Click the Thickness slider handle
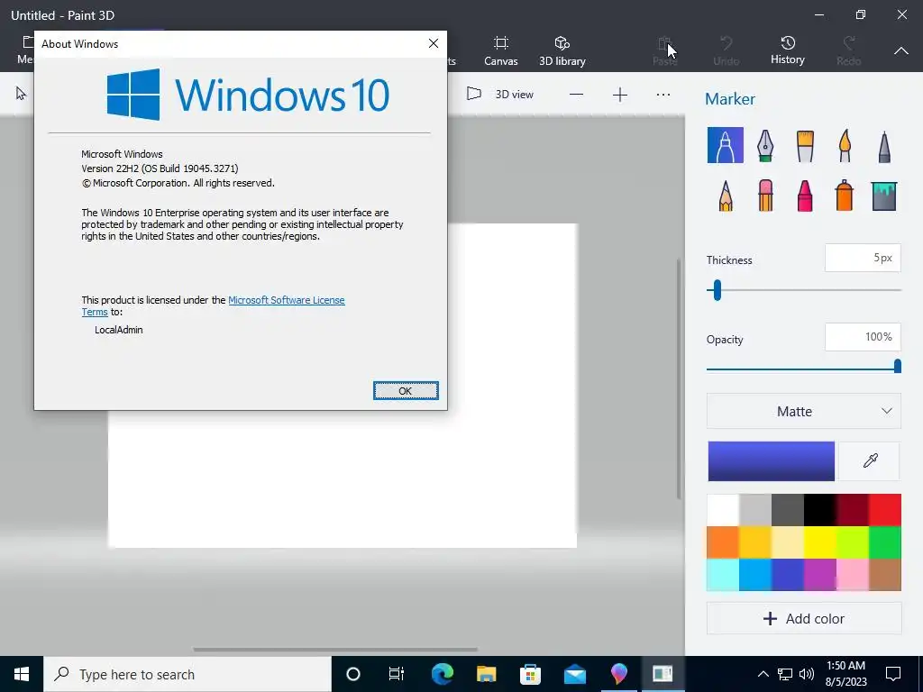 pos(717,290)
